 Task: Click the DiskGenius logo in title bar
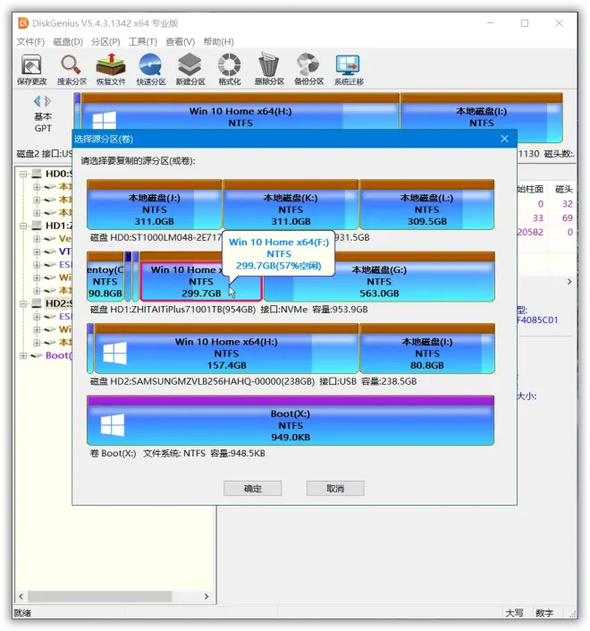pyautogui.click(x=23, y=23)
